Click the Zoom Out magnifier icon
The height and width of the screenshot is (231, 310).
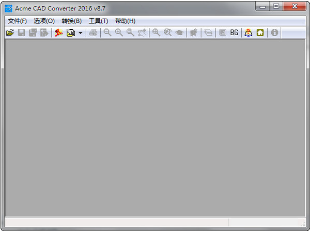coord(107,33)
